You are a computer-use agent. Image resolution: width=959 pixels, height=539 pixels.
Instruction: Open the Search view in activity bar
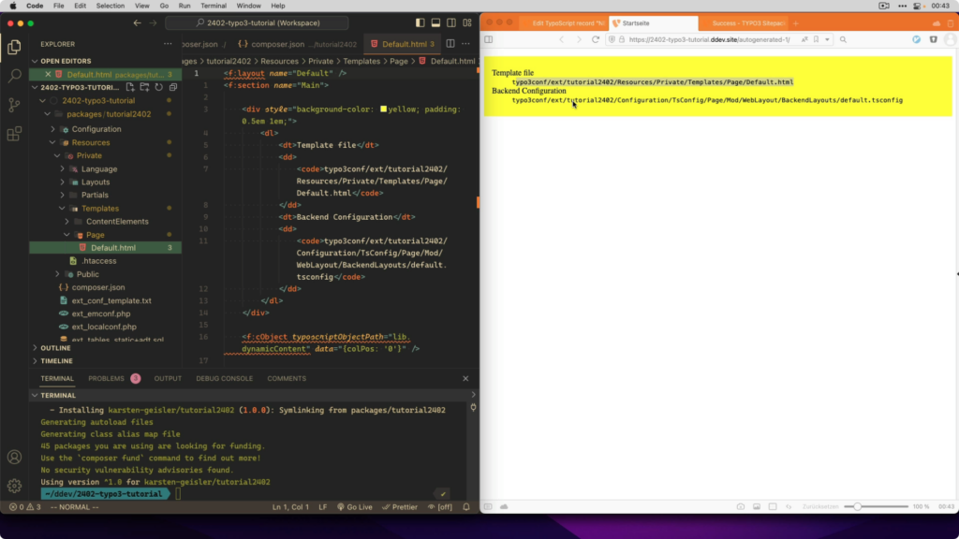[x=14, y=76]
